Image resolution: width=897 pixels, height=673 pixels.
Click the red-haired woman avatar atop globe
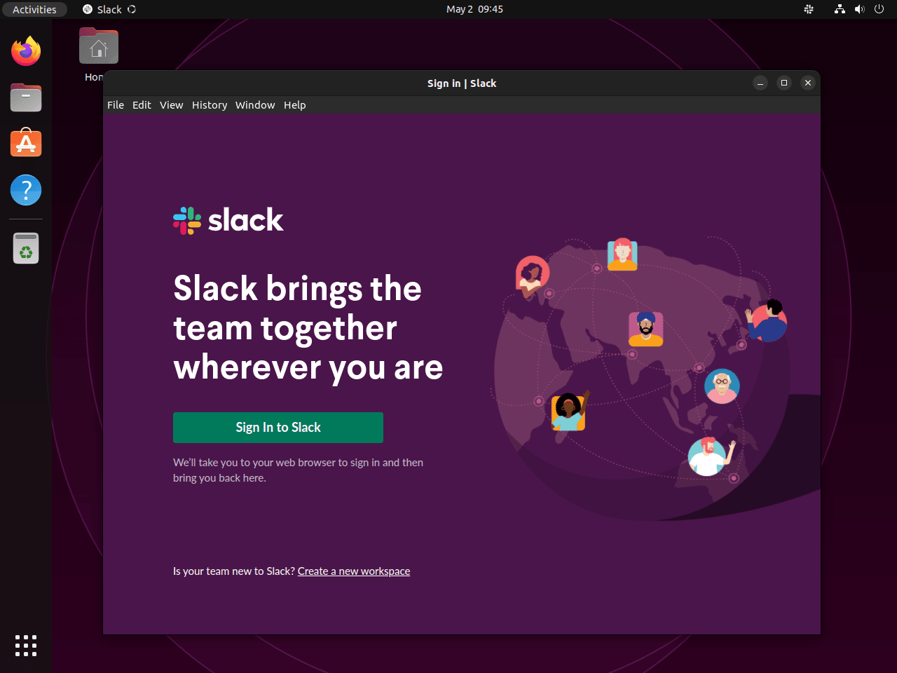(622, 254)
